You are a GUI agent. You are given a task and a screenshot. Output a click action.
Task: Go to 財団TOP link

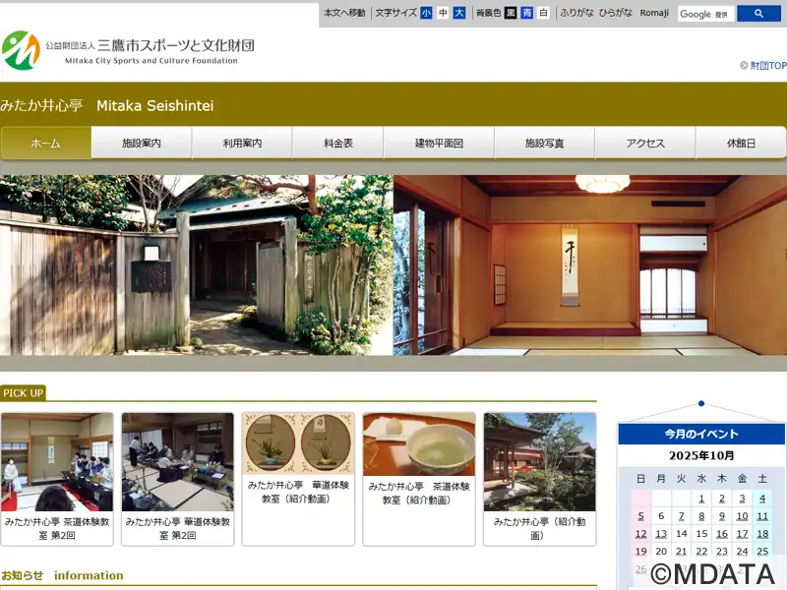tap(768, 66)
